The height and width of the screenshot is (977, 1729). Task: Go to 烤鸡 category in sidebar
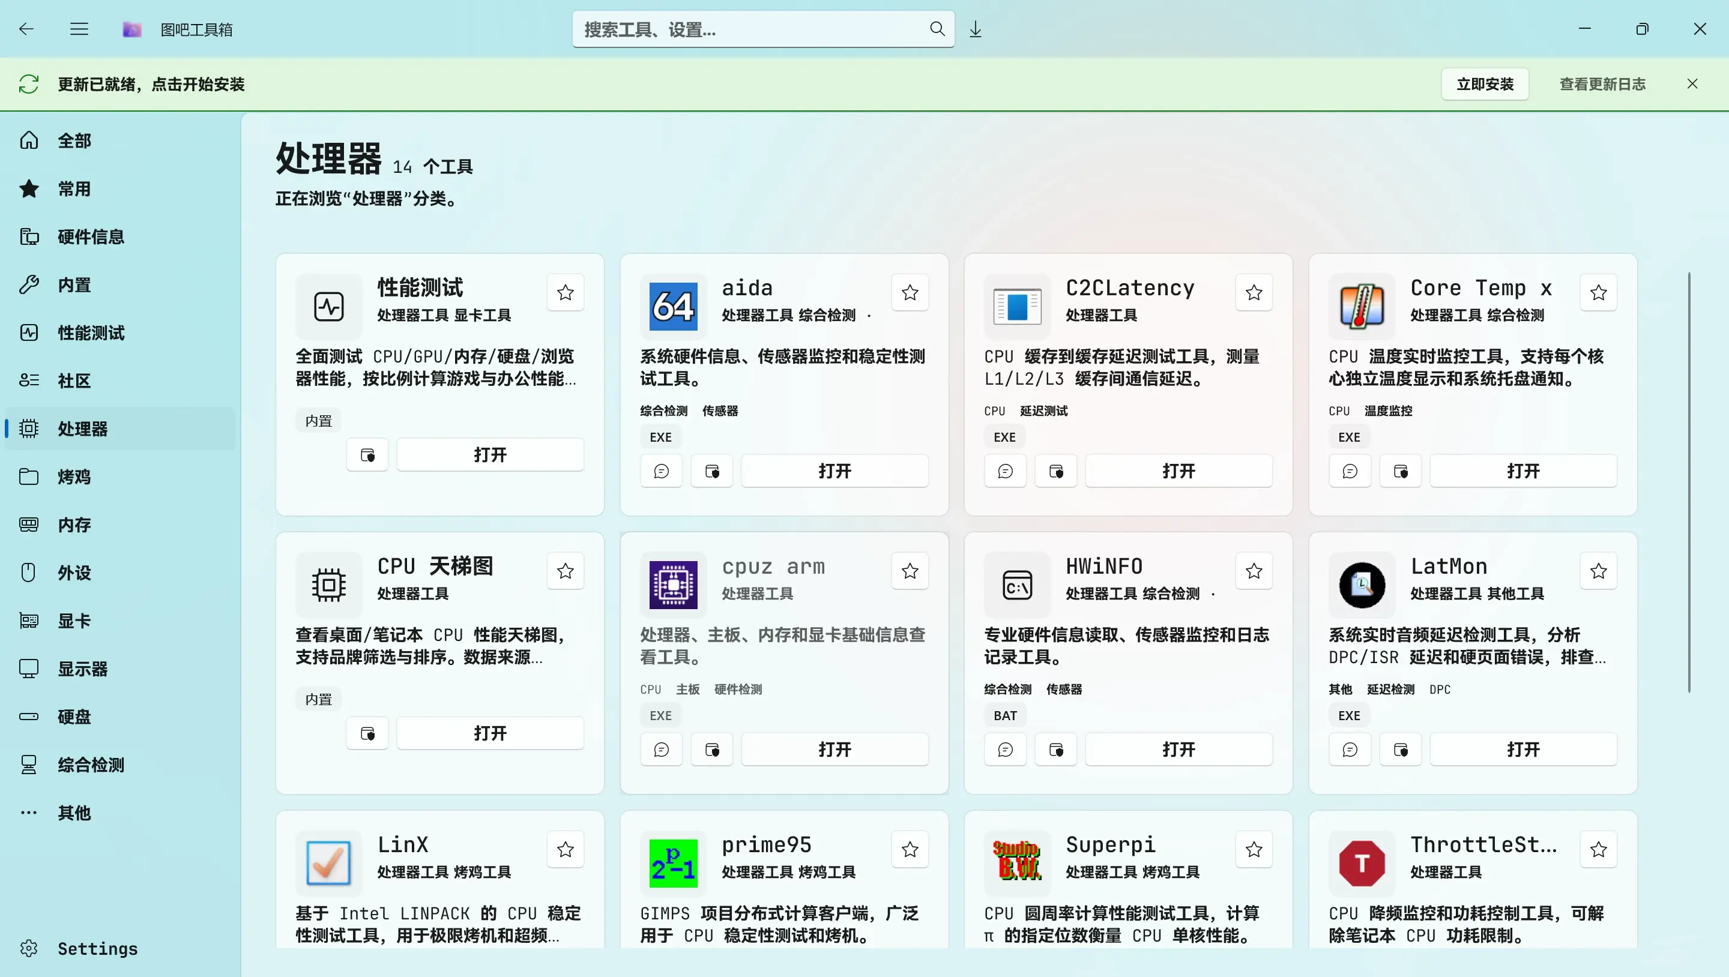click(x=120, y=476)
